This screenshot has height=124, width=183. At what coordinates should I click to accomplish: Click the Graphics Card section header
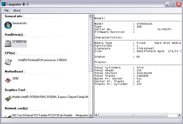[x=16, y=90]
